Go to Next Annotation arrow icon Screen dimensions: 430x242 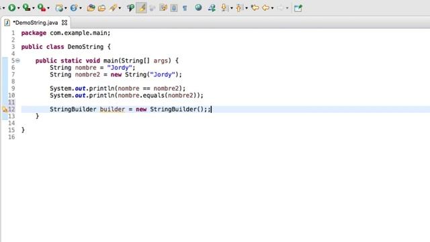coord(224,7)
